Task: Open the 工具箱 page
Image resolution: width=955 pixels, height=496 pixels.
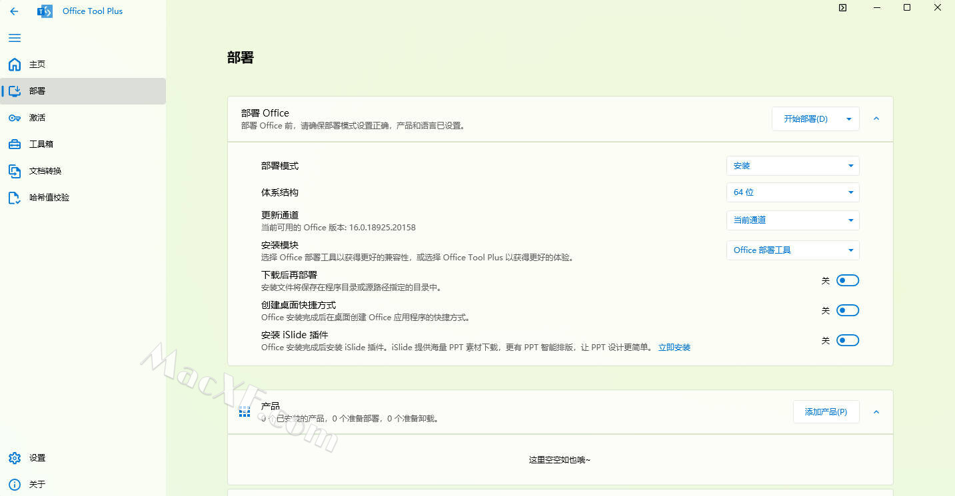Action: click(83, 144)
